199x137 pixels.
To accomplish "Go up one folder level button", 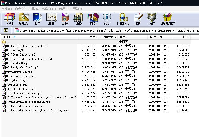I will (x=6, y=30).
